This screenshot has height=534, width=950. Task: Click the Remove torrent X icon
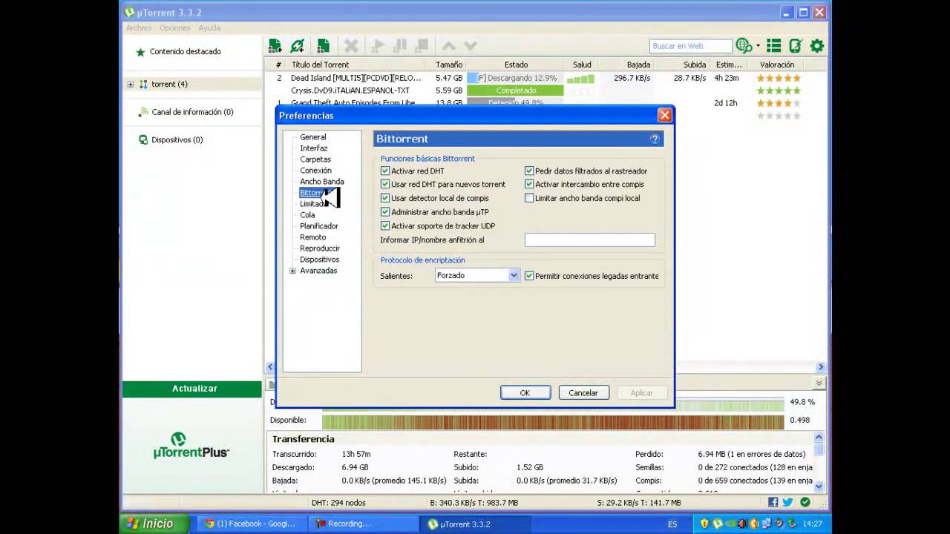click(x=351, y=46)
